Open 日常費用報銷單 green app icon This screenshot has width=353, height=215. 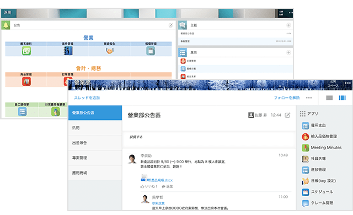tap(55, 112)
